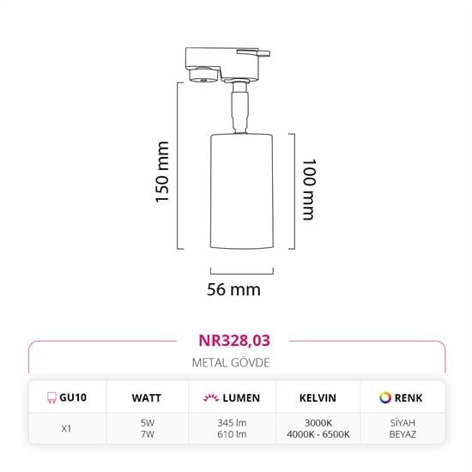Select the KELVIN column header
The image size is (472, 472).
tap(318, 398)
